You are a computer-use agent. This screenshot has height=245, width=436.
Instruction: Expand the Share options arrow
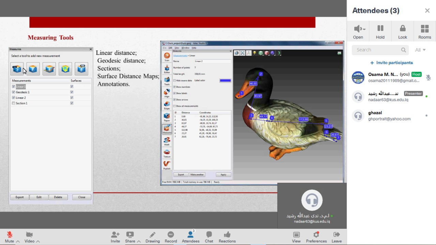pos(139,241)
